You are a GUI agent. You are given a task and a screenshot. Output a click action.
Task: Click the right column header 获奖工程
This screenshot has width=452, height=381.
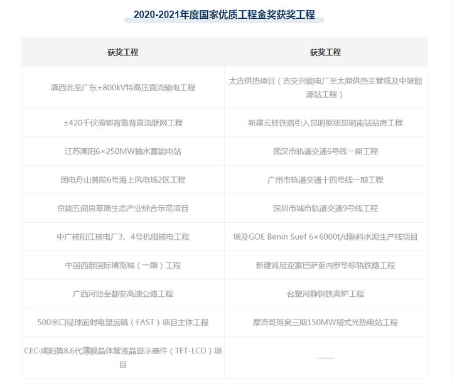point(325,52)
